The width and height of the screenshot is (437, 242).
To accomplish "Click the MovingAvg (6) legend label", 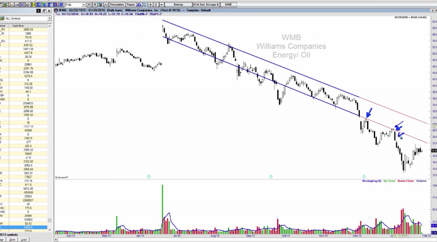I will pyautogui.click(x=372, y=181).
